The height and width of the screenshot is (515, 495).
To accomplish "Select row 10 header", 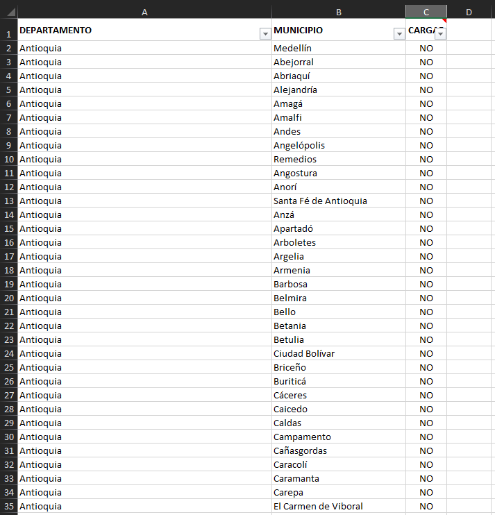I will [9, 159].
